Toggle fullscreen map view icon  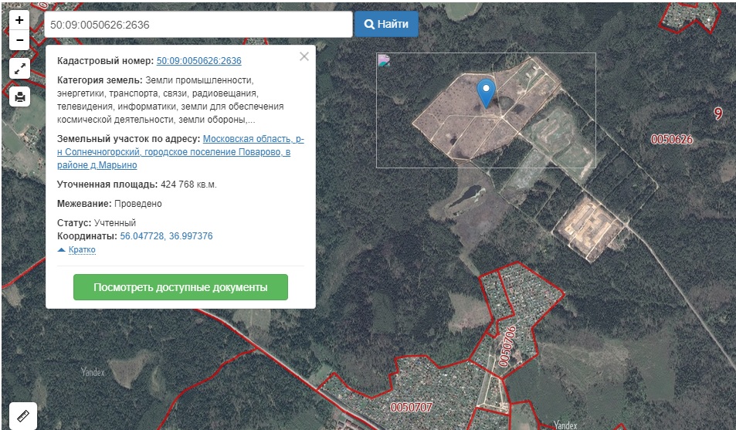(20, 69)
